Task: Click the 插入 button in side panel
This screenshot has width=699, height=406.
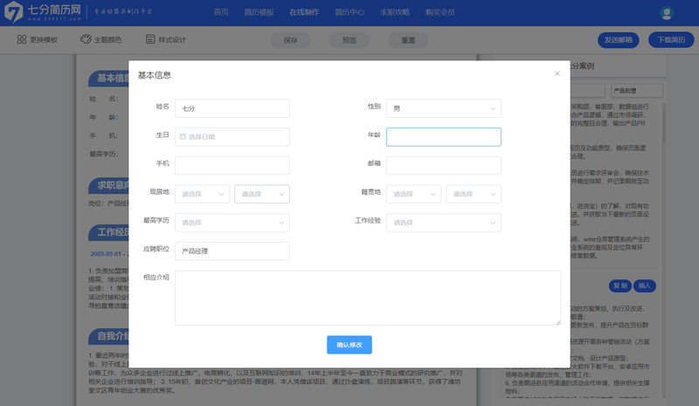Action: click(x=644, y=286)
